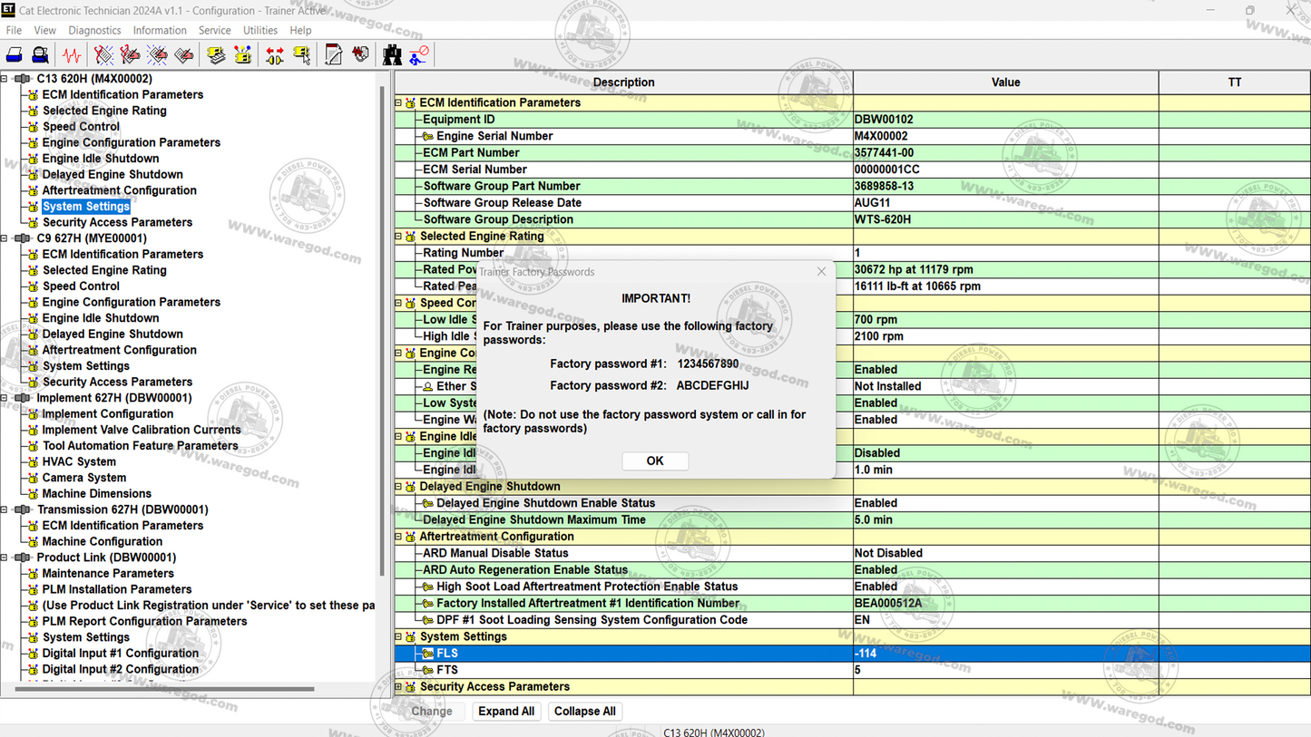
Task: Open the Service menu
Action: pyautogui.click(x=214, y=31)
